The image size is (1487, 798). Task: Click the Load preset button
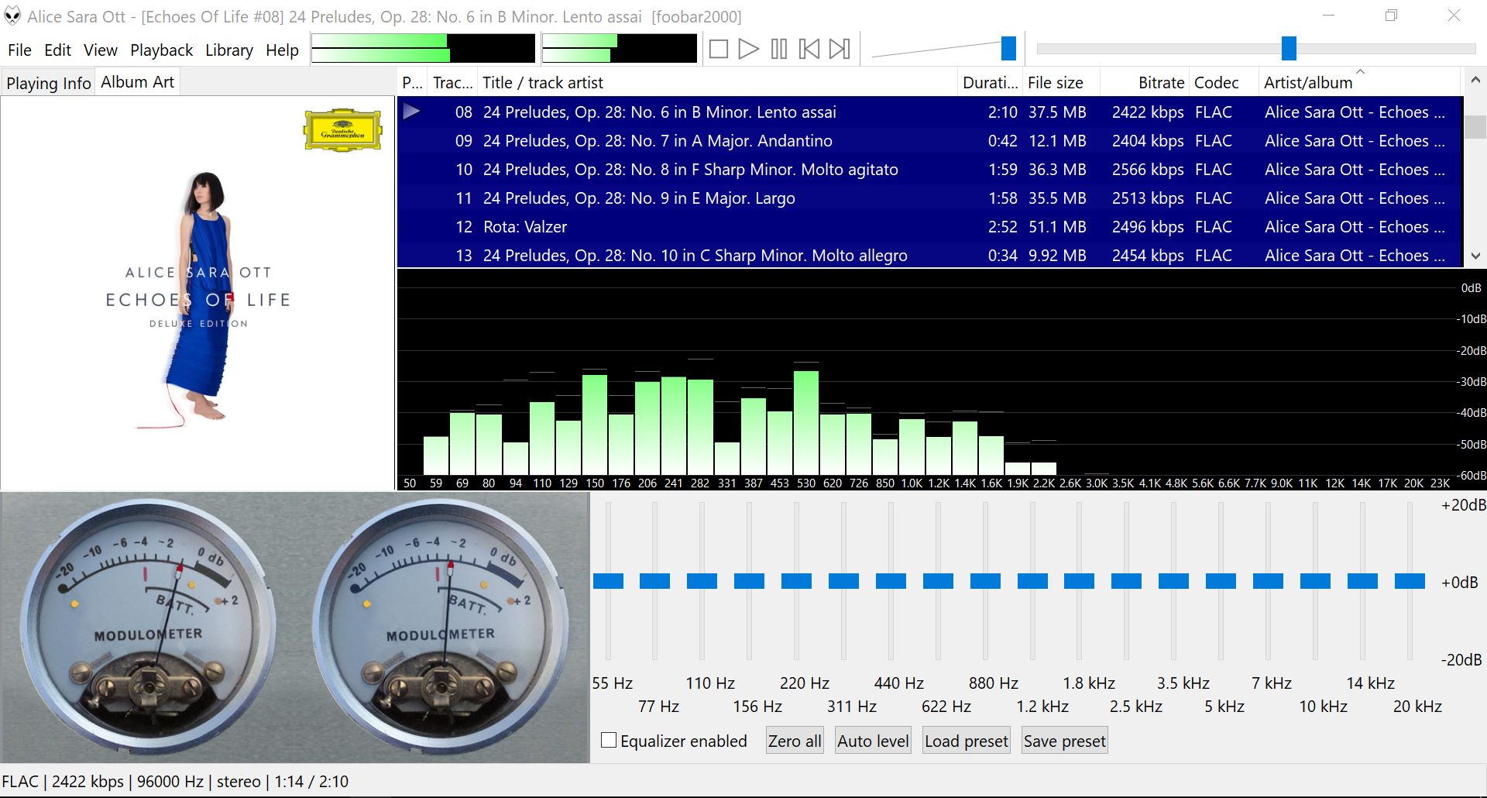click(x=967, y=741)
